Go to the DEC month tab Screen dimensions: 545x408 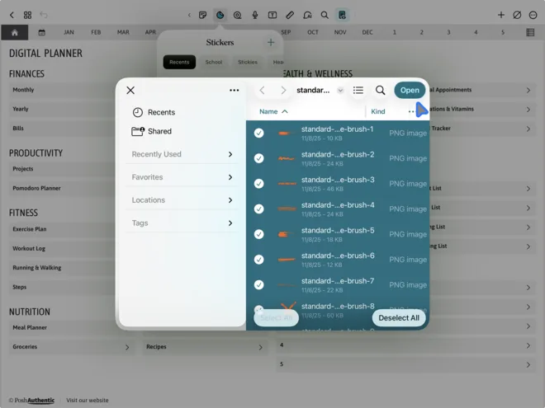pyautogui.click(x=367, y=32)
